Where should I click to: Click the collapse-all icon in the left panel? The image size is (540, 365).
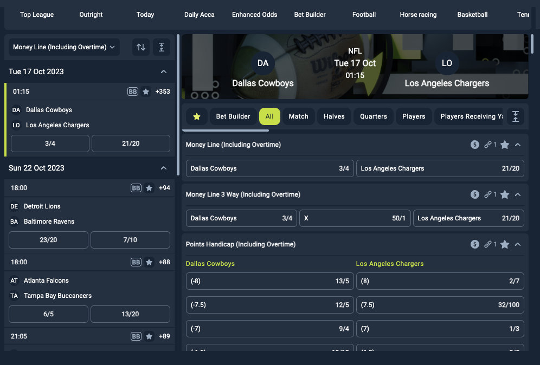(162, 47)
